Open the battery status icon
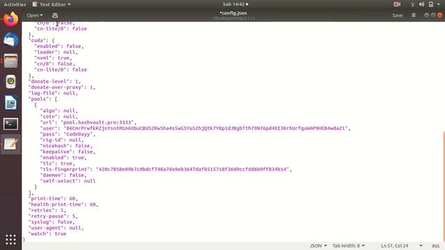The height and width of the screenshot is (250, 445). [431, 4]
